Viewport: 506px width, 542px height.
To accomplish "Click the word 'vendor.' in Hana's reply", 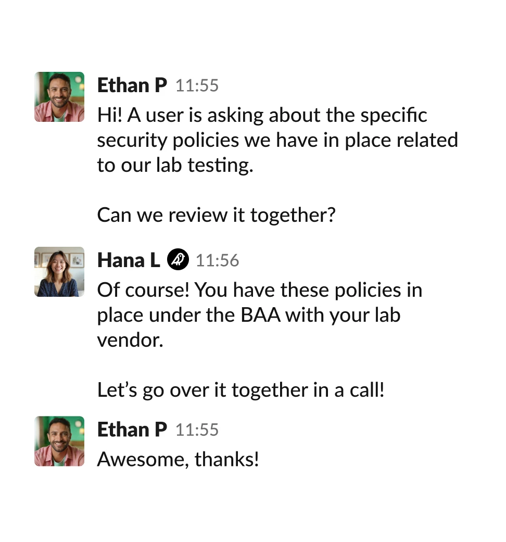I will [130, 341].
